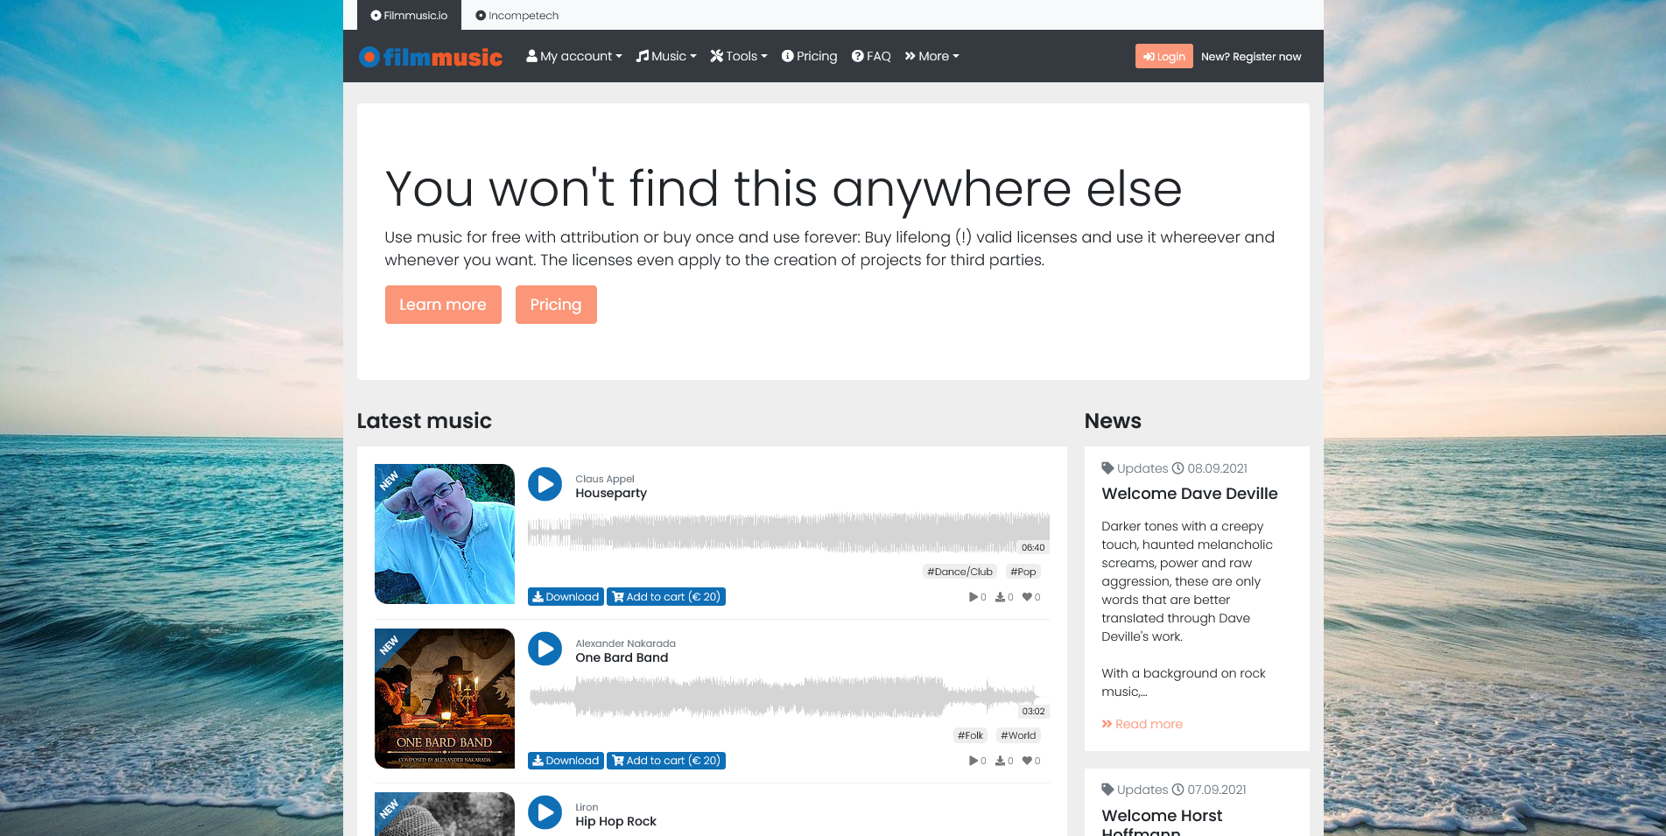Open Welcome Dave Deville news headline
Image resolution: width=1666 pixels, height=836 pixels.
coord(1190,494)
